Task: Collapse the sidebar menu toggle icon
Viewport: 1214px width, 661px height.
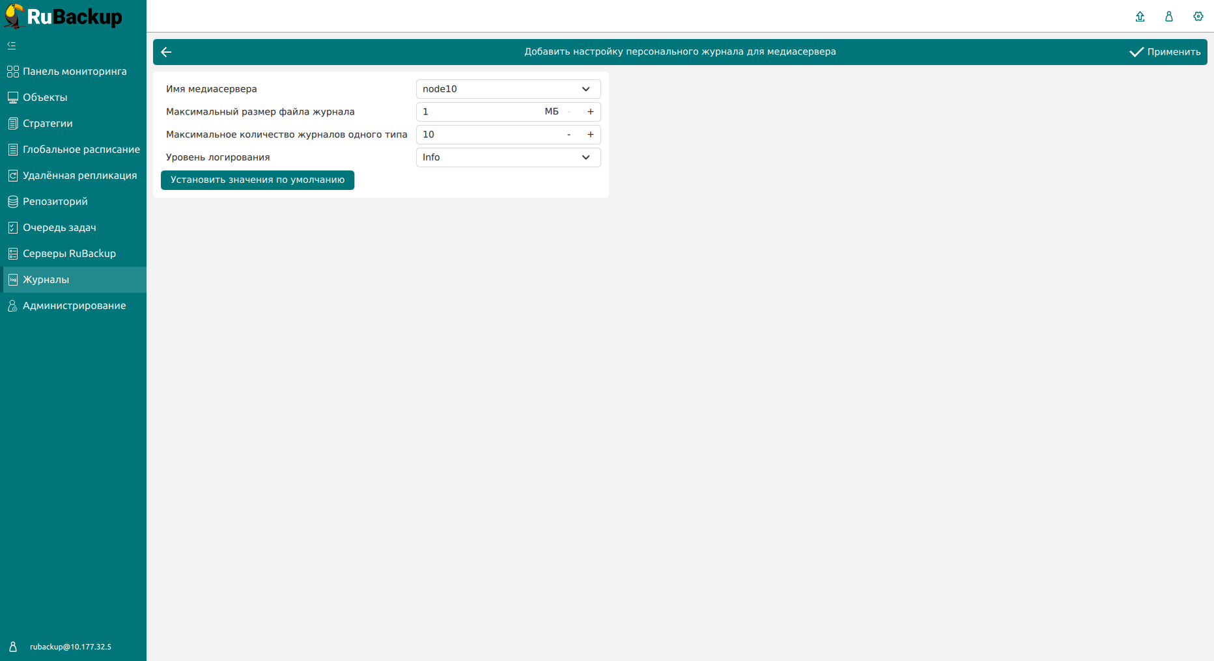Action: click(12, 46)
